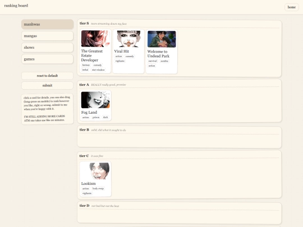Screen dimensions: 303x227
Task: Click the zombie tag
Action: 164,61
